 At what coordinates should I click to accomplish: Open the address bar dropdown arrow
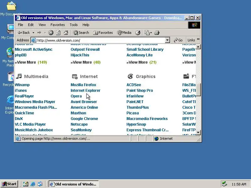[167, 40]
